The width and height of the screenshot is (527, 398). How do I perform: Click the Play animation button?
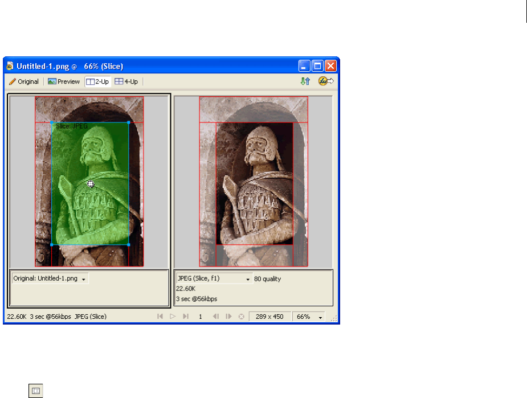(173, 317)
